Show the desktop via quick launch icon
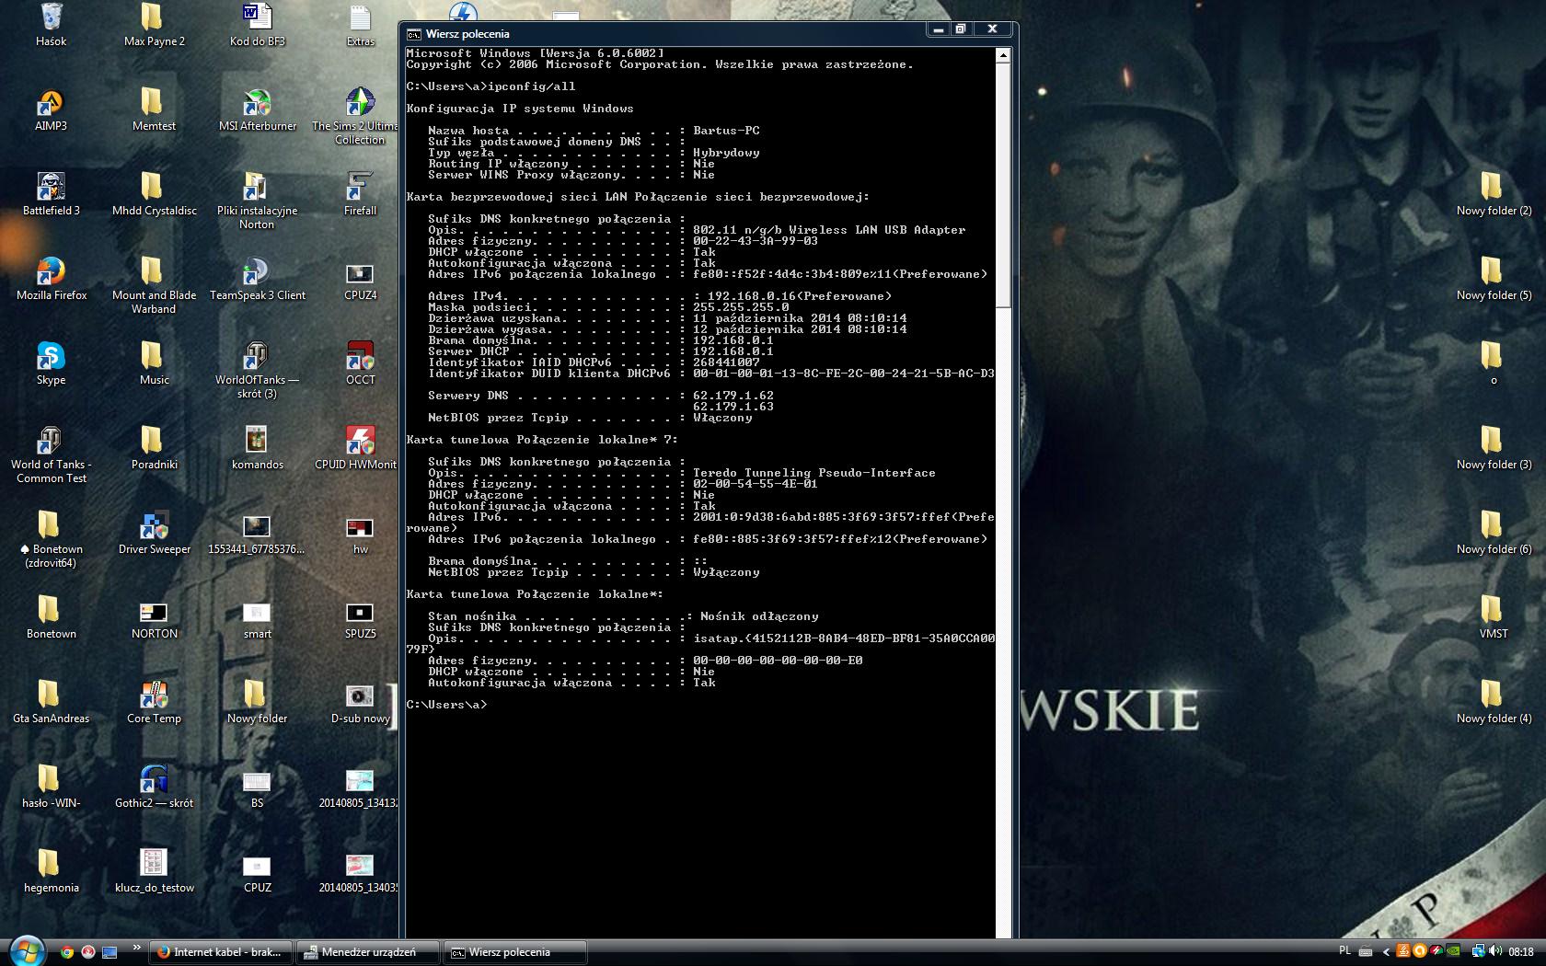This screenshot has height=966, width=1546. [x=110, y=952]
